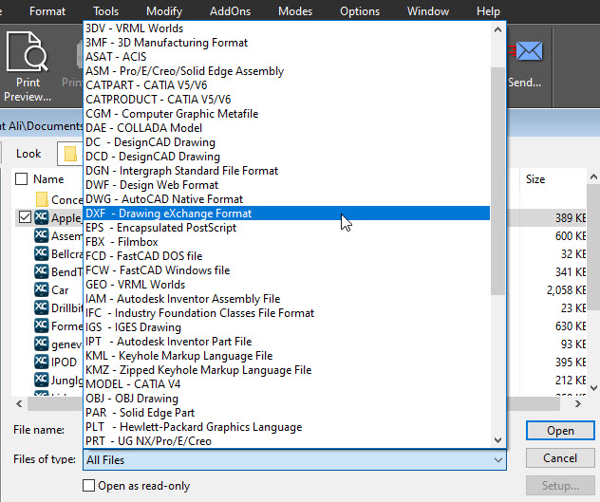This screenshot has height=502, width=600.
Task: Open the AddOns menu
Action: tap(230, 11)
